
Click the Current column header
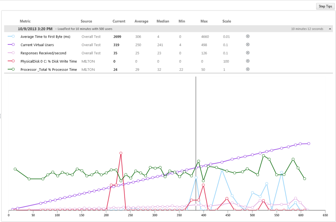[x=119, y=21]
